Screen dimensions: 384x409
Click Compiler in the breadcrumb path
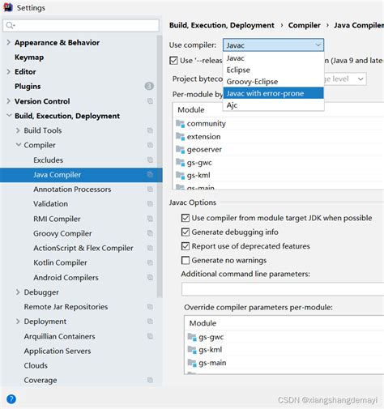tap(305, 25)
